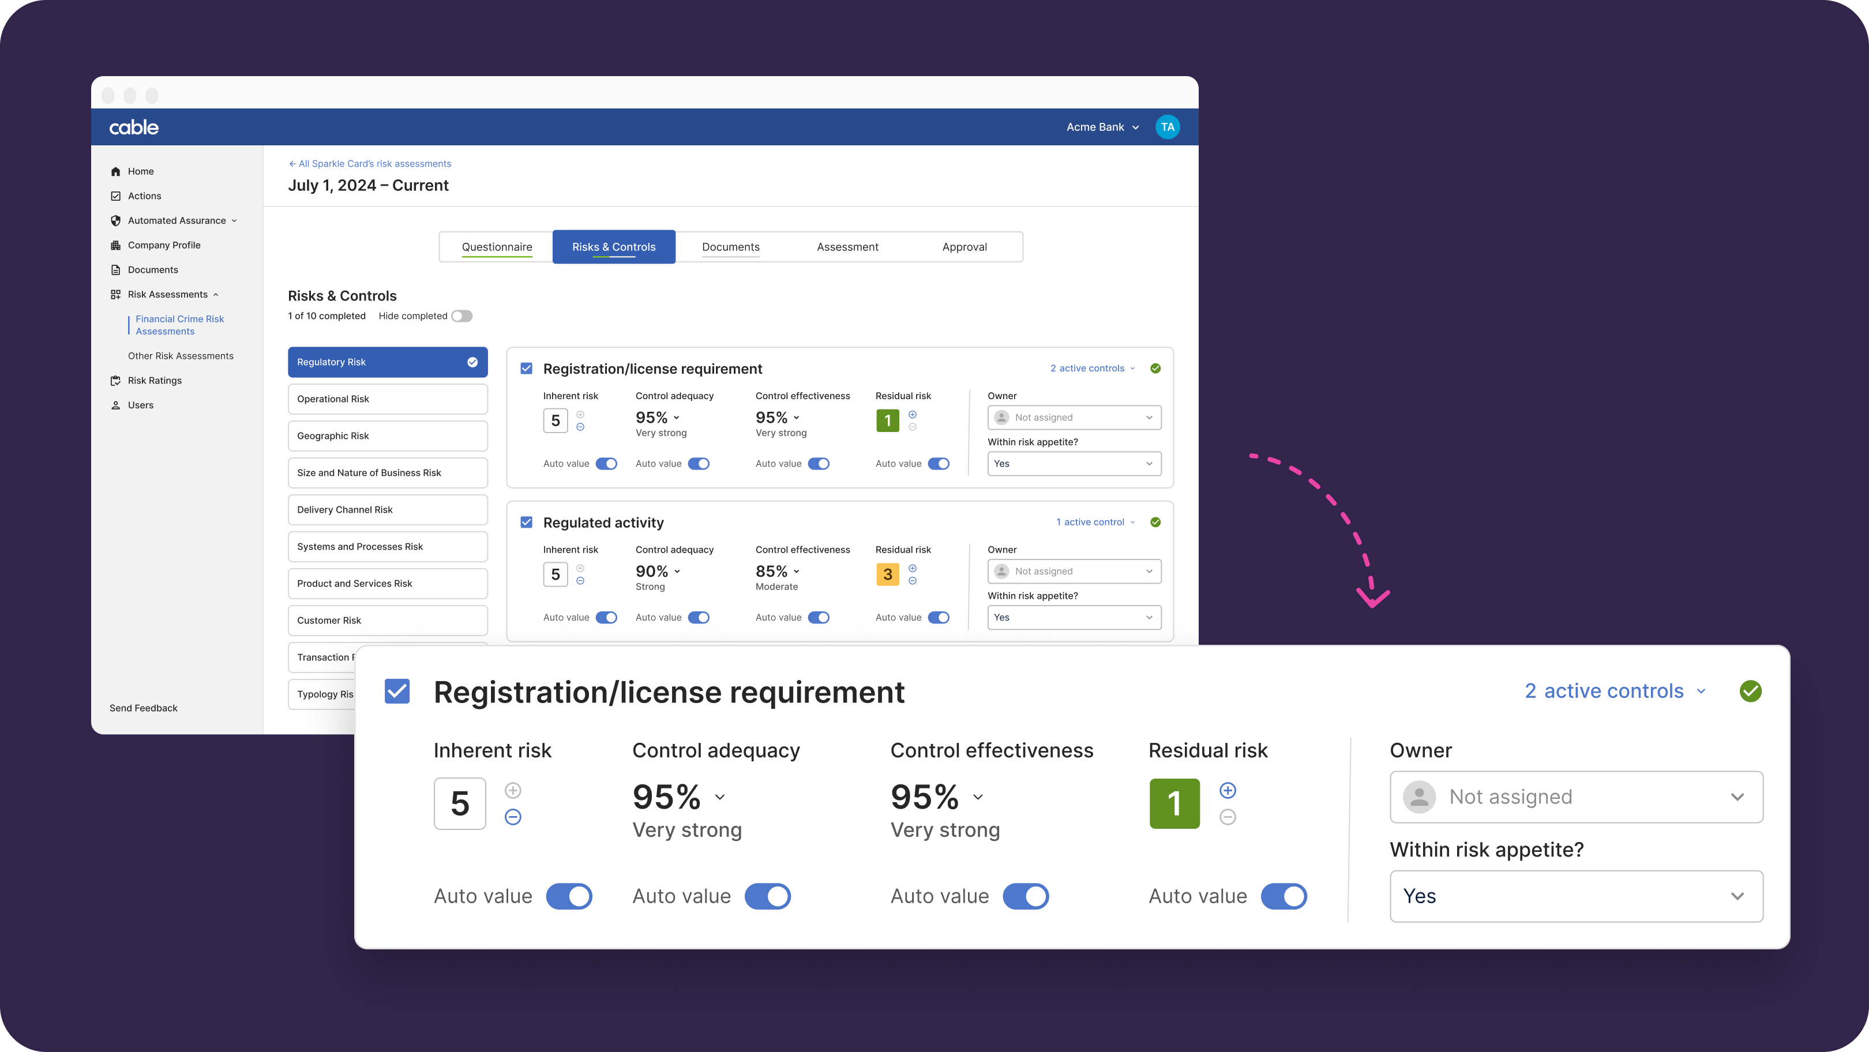
Task: Switch to the Assessment tab
Action: pyautogui.click(x=847, y=247)
